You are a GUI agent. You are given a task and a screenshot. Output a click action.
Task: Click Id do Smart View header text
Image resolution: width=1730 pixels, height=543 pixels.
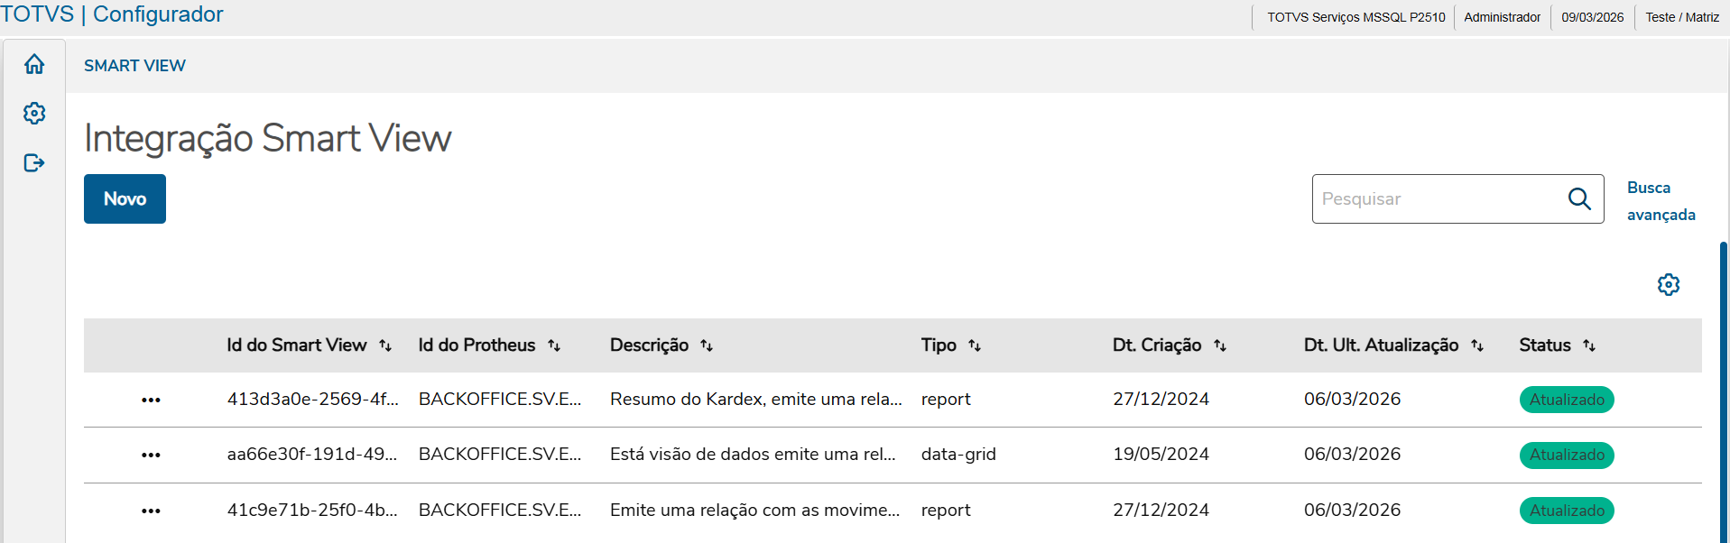(x=296, y=345)
